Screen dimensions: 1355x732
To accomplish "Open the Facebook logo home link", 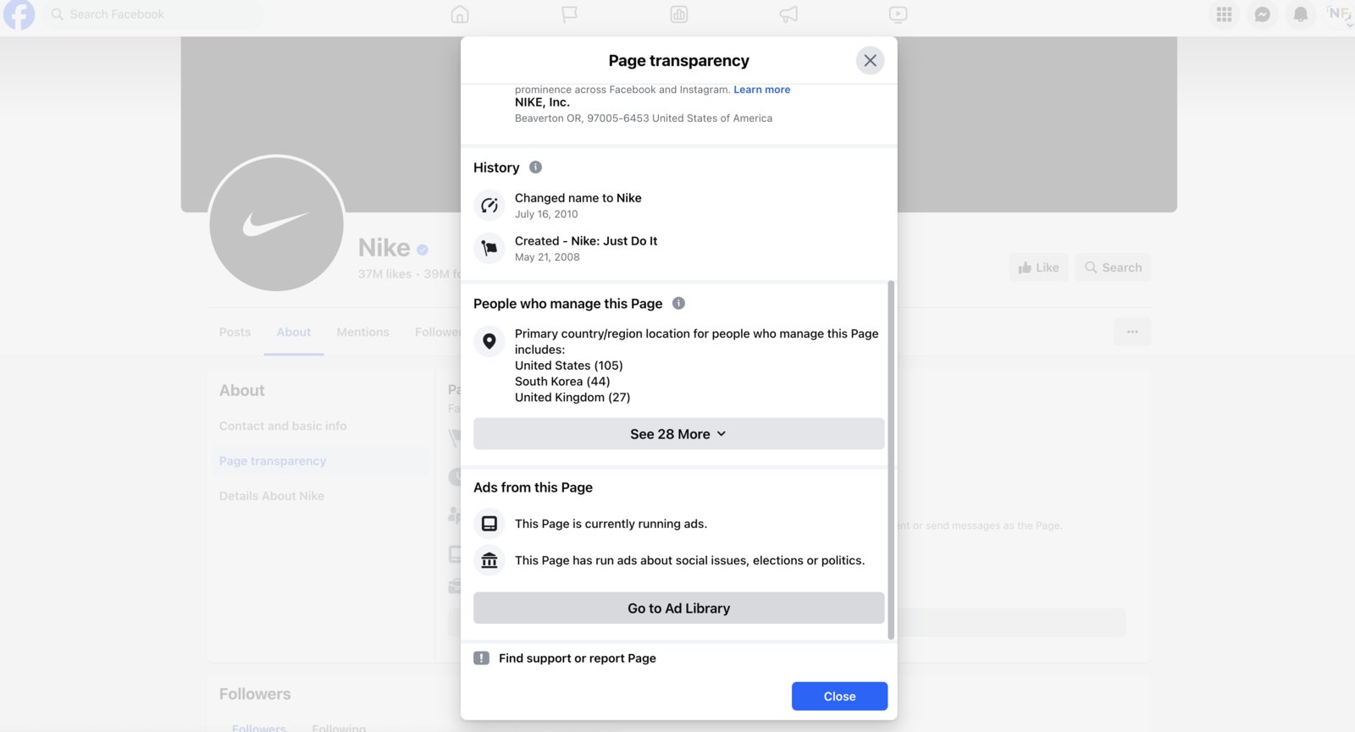I will pyautogui.click(x=19, y=14).
